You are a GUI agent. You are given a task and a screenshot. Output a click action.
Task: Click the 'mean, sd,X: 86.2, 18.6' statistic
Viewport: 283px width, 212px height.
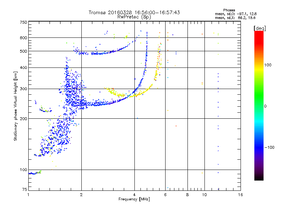(235, 18)
